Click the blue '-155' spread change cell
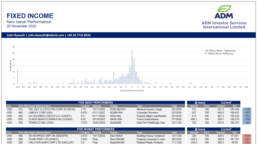This screenshot has height=144, width=257. tap(247, 116)
